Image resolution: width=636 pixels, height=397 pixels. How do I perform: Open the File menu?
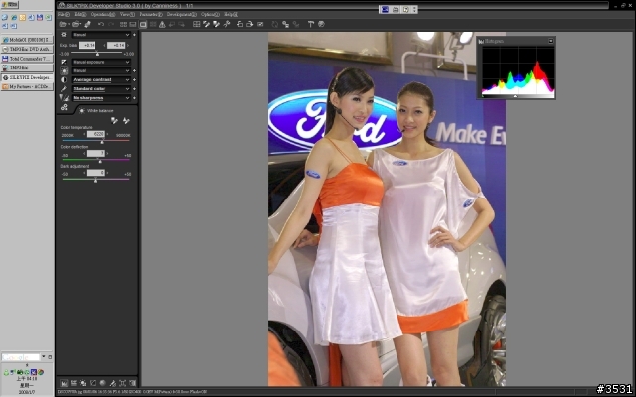click(64, 14)
